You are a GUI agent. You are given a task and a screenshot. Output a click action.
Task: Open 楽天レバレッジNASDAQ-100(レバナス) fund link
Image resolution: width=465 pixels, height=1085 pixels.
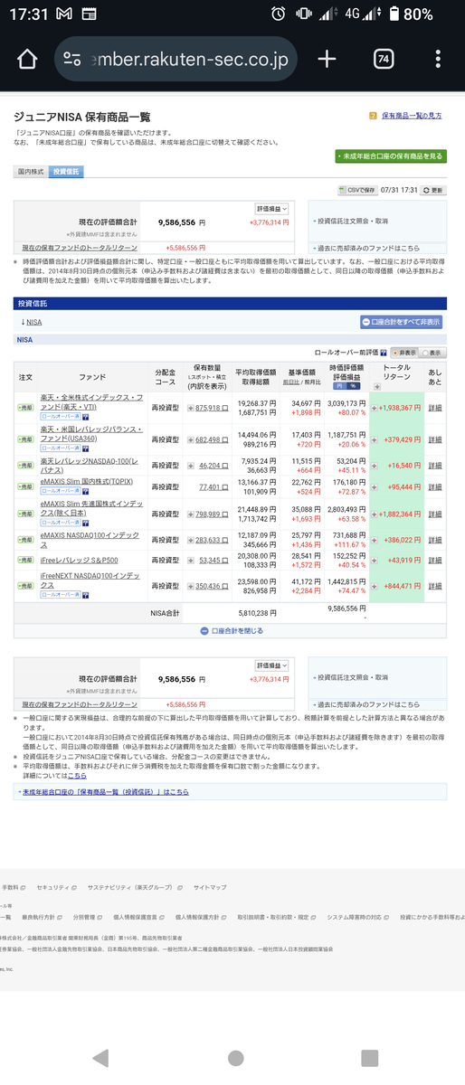pos(88,466)
